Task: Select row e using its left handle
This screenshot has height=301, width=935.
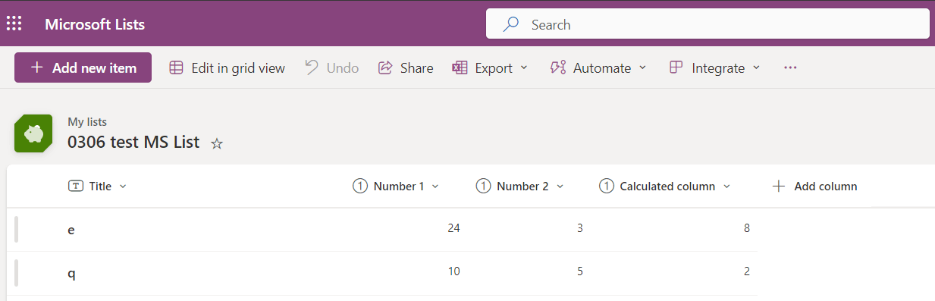Action: (16, 229)
